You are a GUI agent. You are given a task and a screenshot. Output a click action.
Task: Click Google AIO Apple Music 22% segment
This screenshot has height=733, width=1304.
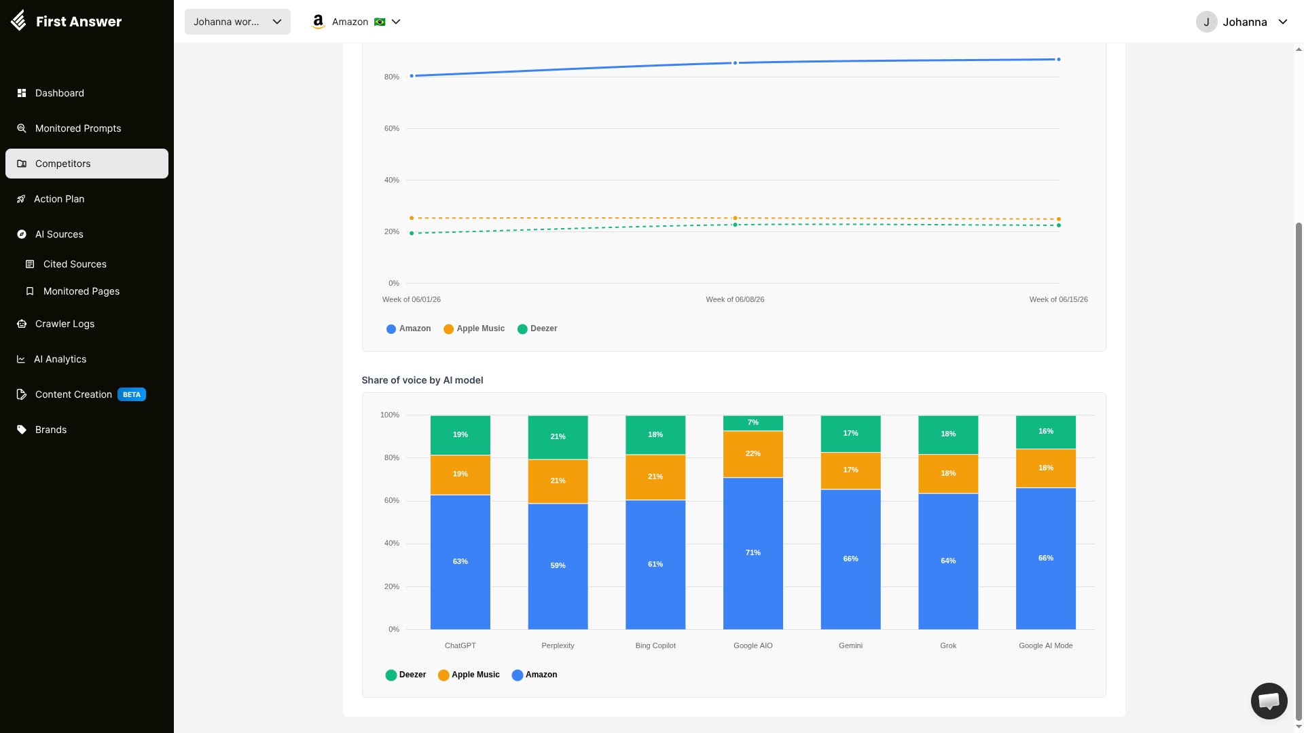pos(753,454)
